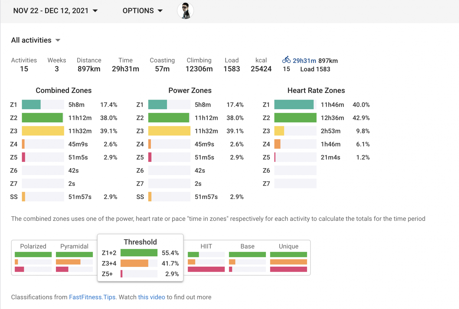The width and height of the screenshot is (459, 309).
Task: Click the Heart Rate Zones heading
Action: click(316, 90)
